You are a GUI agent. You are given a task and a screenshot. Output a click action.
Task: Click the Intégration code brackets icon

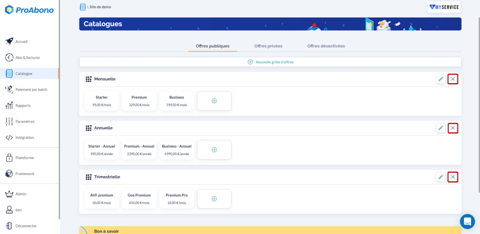point(9,138)
